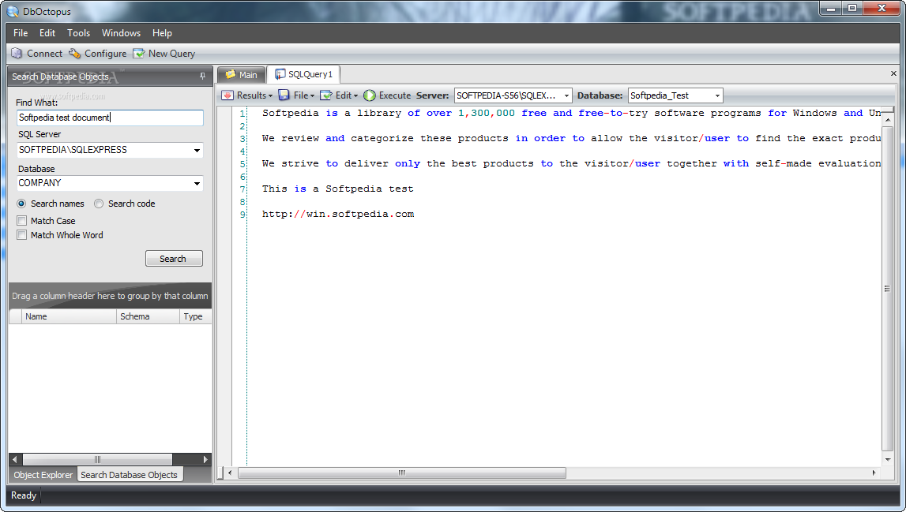Screen dimensions: 906x512
Task: Click the DbOctopus title bar app icon
Action: point(13,11)
